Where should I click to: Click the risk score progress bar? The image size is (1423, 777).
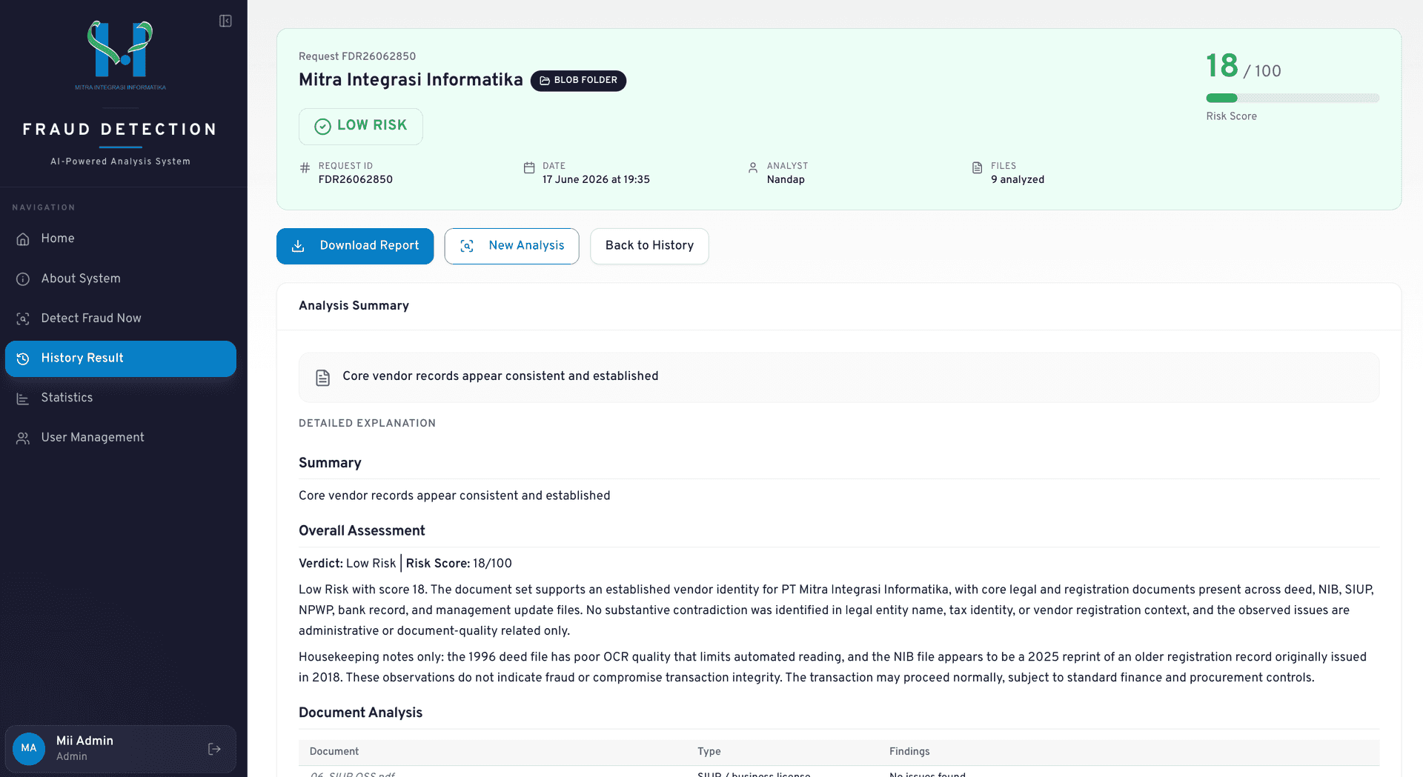pos(1293,98)
